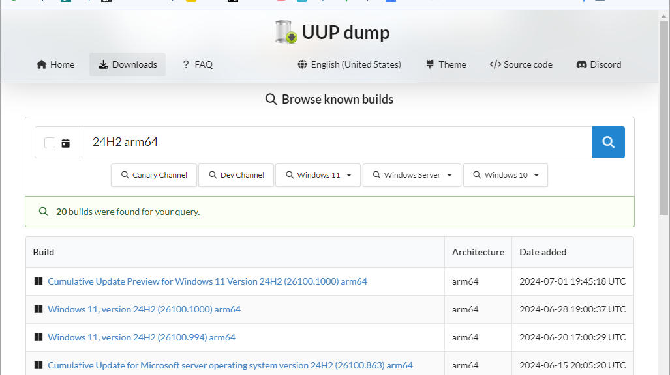
Task: Click the page vertical scrollbar thumb
Action: [x=663, y=118]
